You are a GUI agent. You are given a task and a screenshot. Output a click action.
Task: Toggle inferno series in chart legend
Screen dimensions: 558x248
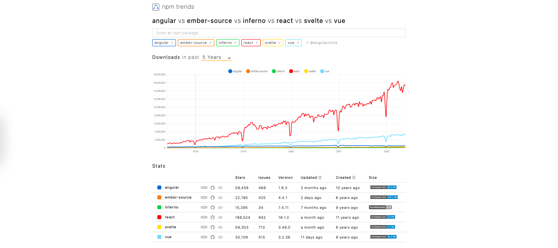pos(278,71)
